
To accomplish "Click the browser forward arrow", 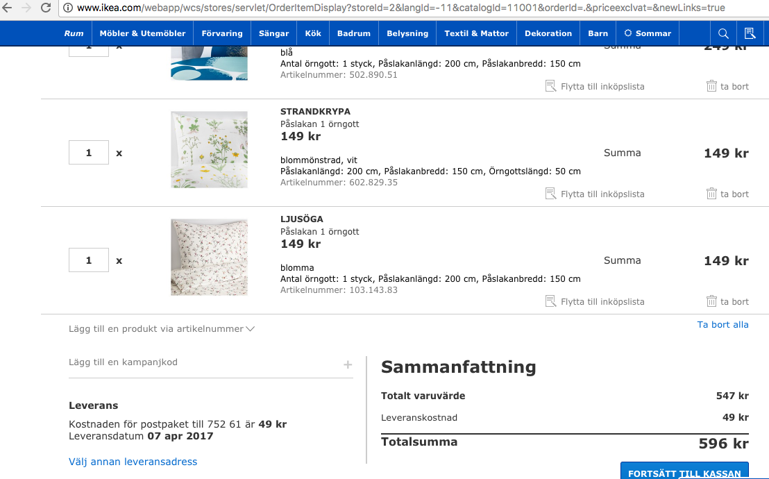I will [x=26, y=8].
